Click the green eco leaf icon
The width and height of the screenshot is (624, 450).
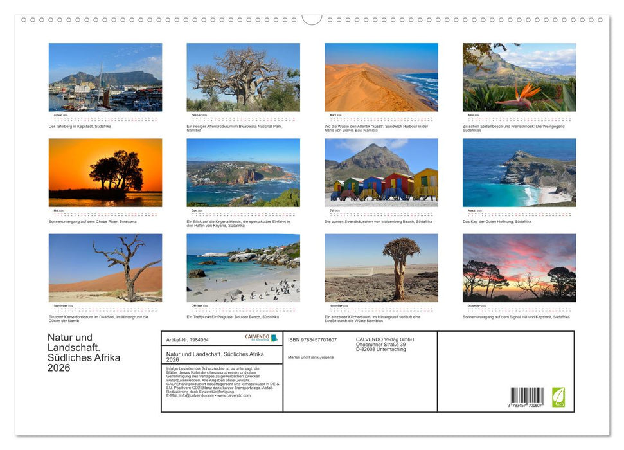(558, 396)
